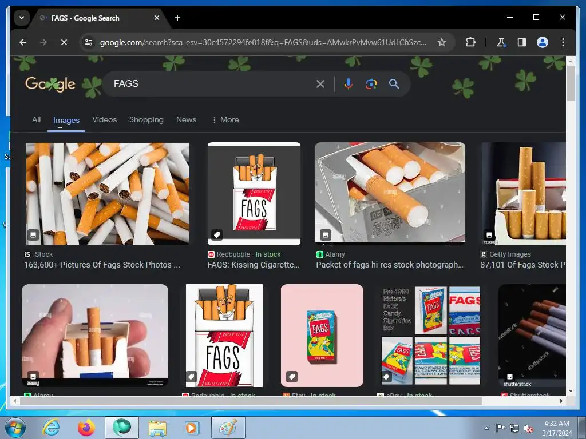Open the Getty Images cigarette thumbnail
Viewport: 586px width, 439px height.
523,194
